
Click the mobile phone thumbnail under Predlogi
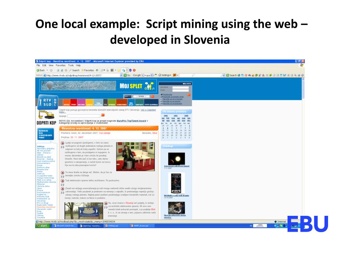pos(176,183)
